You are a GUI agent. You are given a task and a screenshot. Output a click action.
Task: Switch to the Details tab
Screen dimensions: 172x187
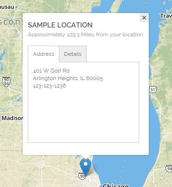click(x=73, y=54)
